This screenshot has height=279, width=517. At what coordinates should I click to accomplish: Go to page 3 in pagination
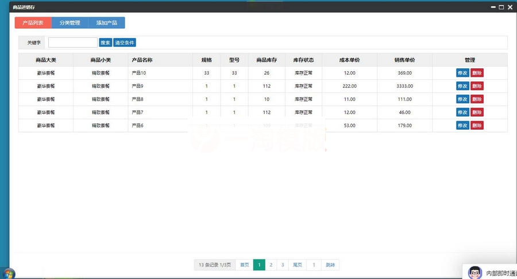click(282, 265)
